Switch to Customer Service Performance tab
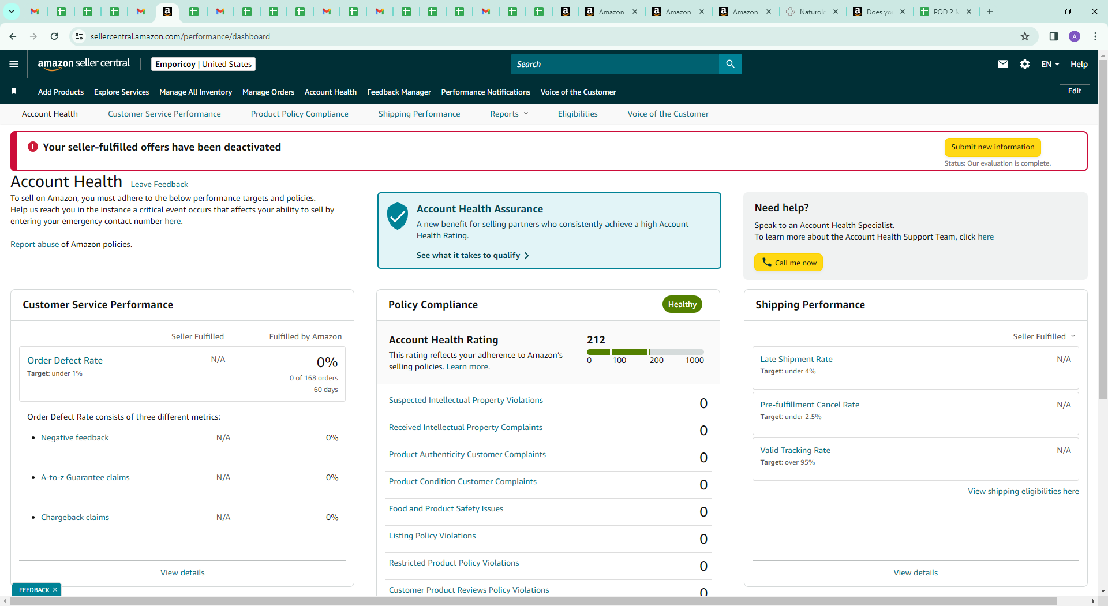The width and height of the screenshot is (1108, 606). point(164,114)
